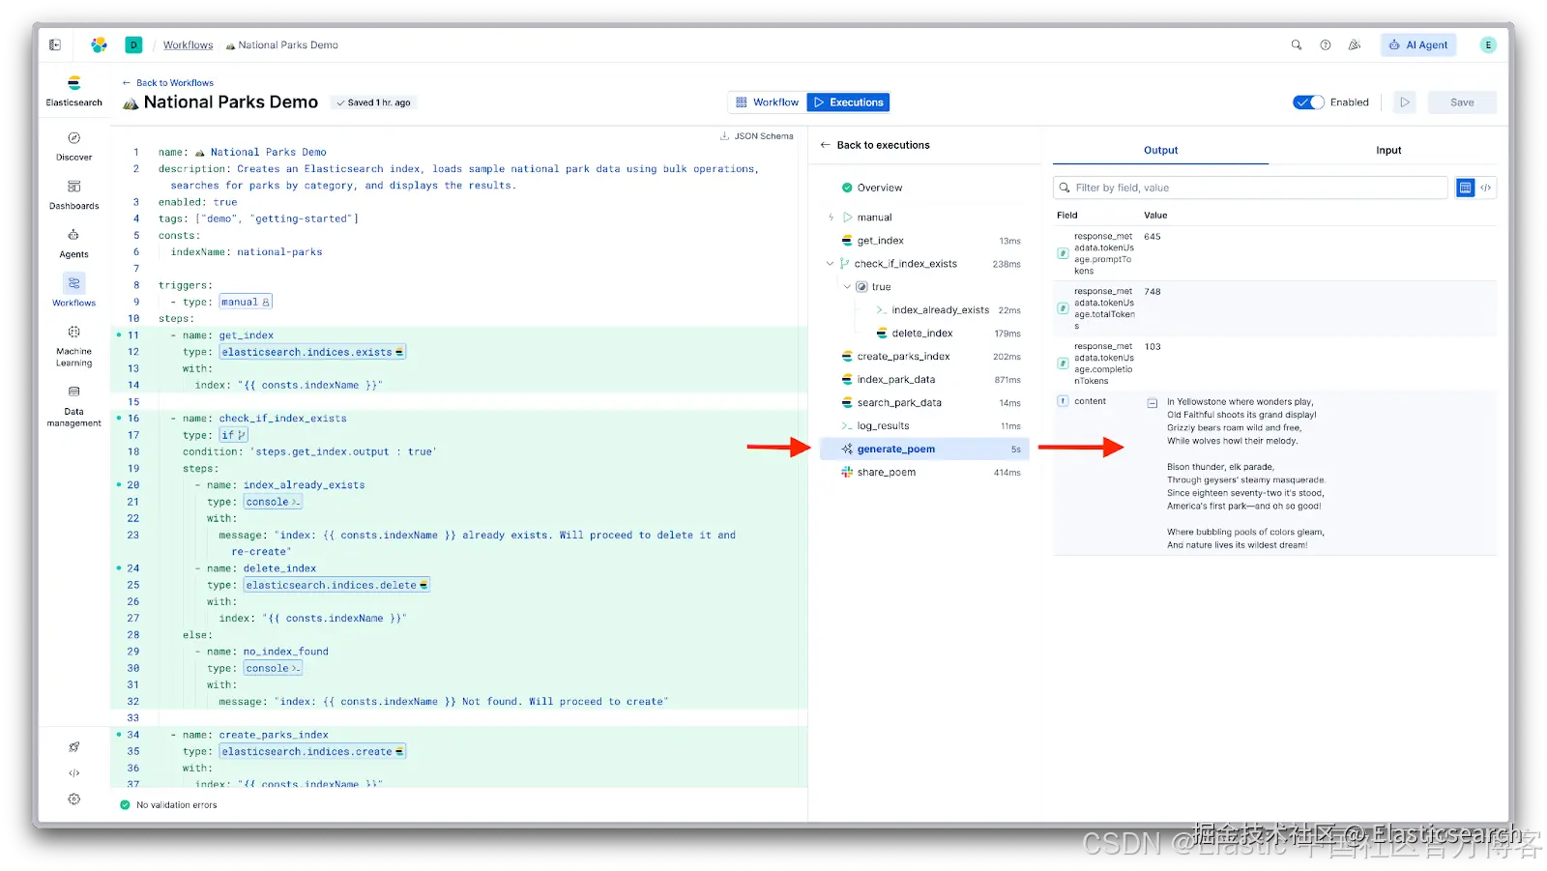Click the promptTokens value 645
This screenshot has width=1547, height=871.
(1152, 237)
